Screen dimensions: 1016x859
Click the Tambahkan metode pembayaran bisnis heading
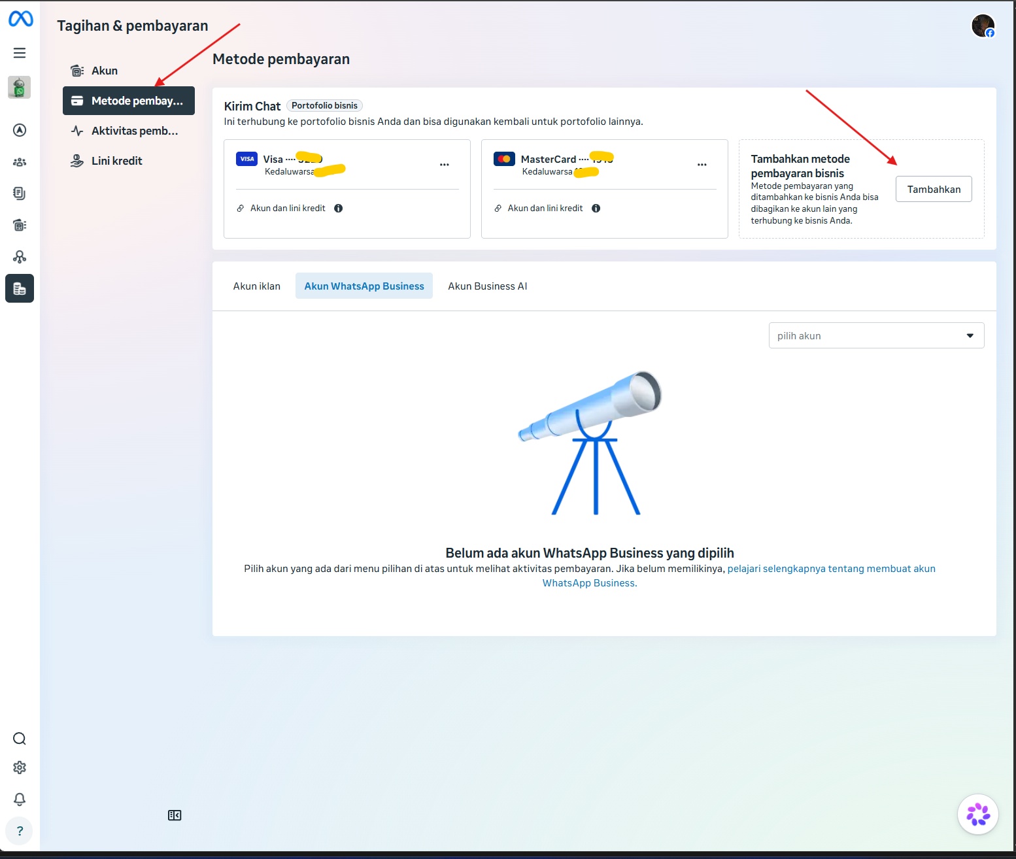(x=800, y=166)
